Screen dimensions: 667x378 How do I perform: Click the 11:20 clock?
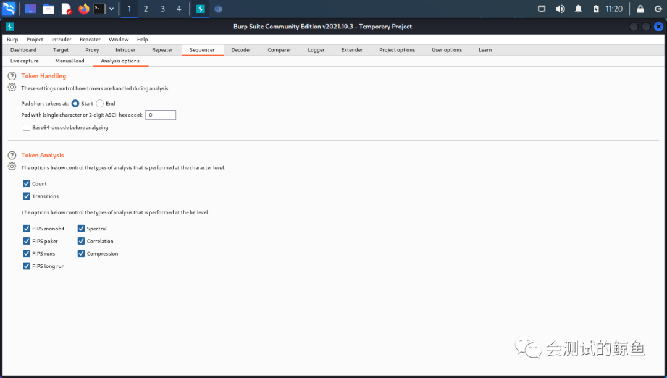[x=614, y=9]
